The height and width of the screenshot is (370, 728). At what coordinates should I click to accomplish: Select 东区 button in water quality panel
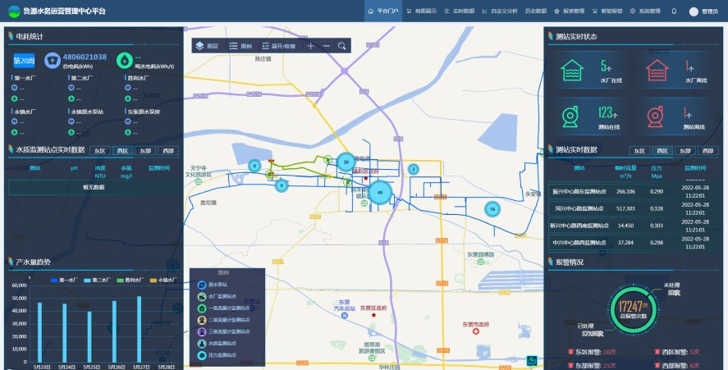pos(99,151)
